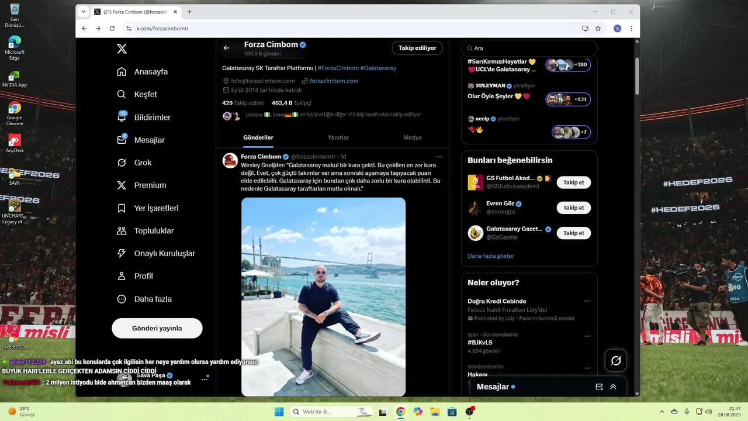Bookmark this page star icon
The height and width of the screenshot is (421, 748).
point(598,28)
